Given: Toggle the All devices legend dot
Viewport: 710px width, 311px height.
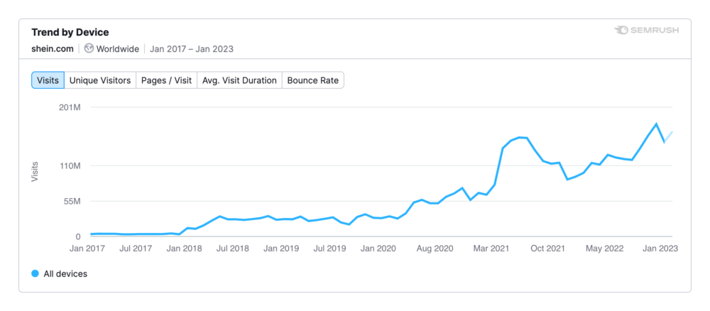Looking at the screenshot, I should point(35,273).
